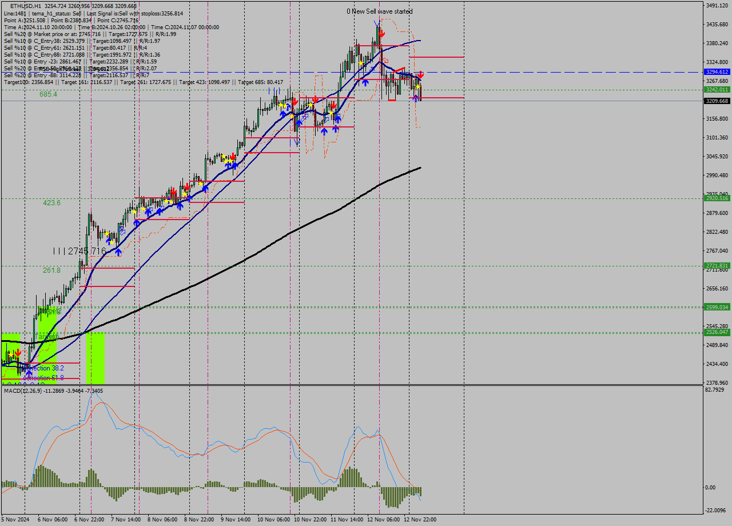Click the 'correction 38.2' label
This screenshot has width=732, height=526.
point(43,368)
